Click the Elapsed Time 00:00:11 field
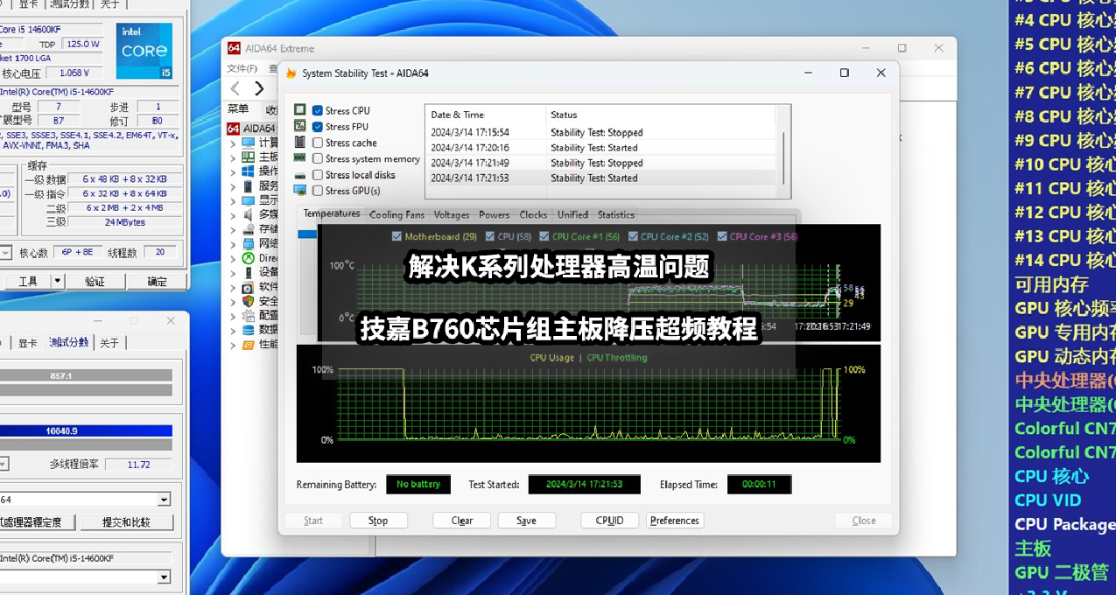This screenshot has height=595, width=1116. pyautogui.click(x=759, y=484)
